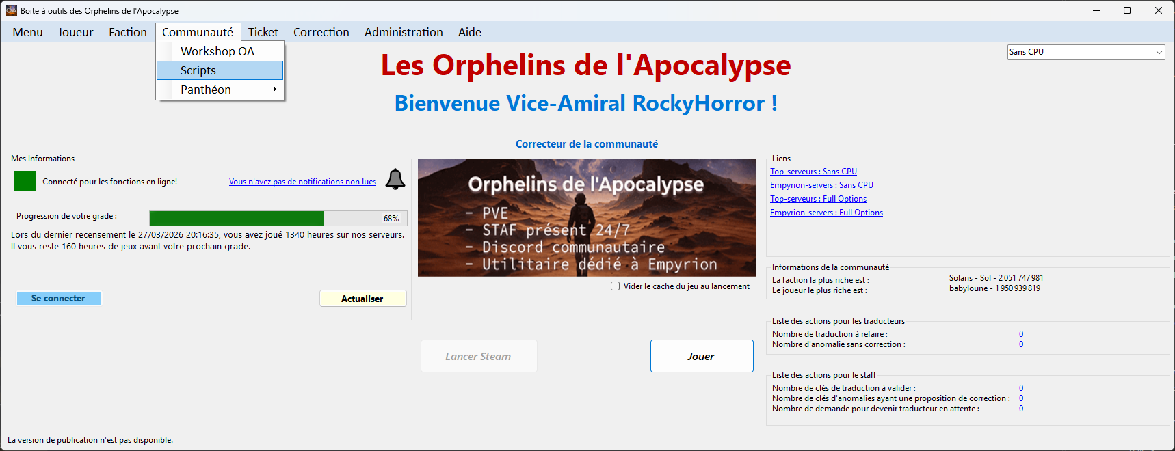Image resolution: width=1175 pixels, height=451 pixels.
Task: Open unread notifications link
Action: [x=302, y=182]
